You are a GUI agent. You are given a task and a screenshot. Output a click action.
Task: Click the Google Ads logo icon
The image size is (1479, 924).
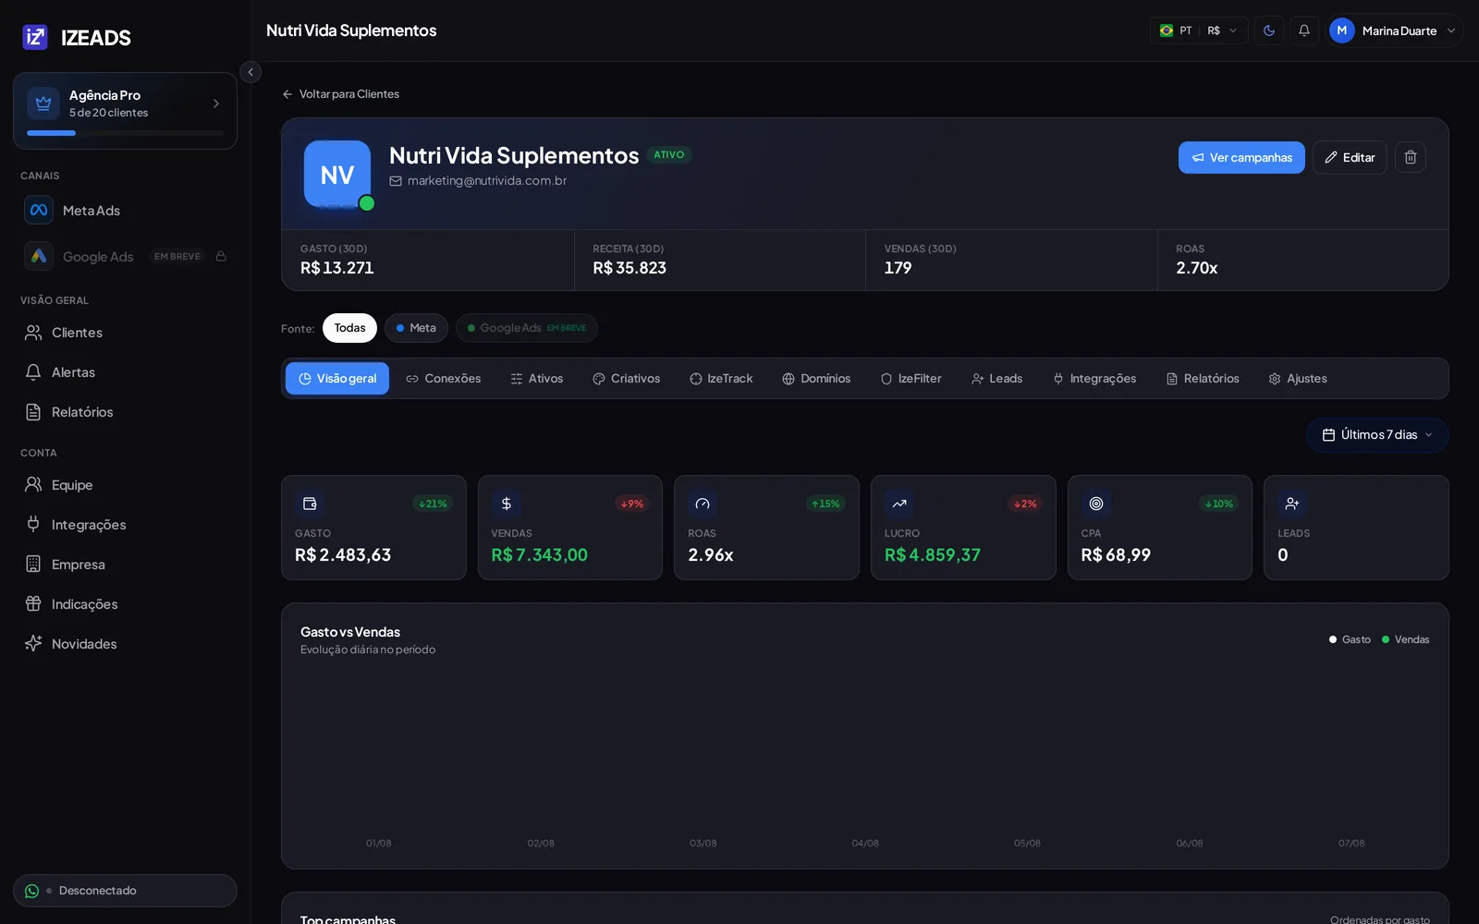pos(39,256)
